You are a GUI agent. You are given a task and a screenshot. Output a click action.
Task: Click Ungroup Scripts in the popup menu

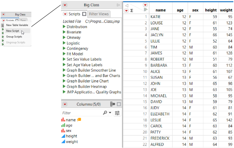[16, 42]
